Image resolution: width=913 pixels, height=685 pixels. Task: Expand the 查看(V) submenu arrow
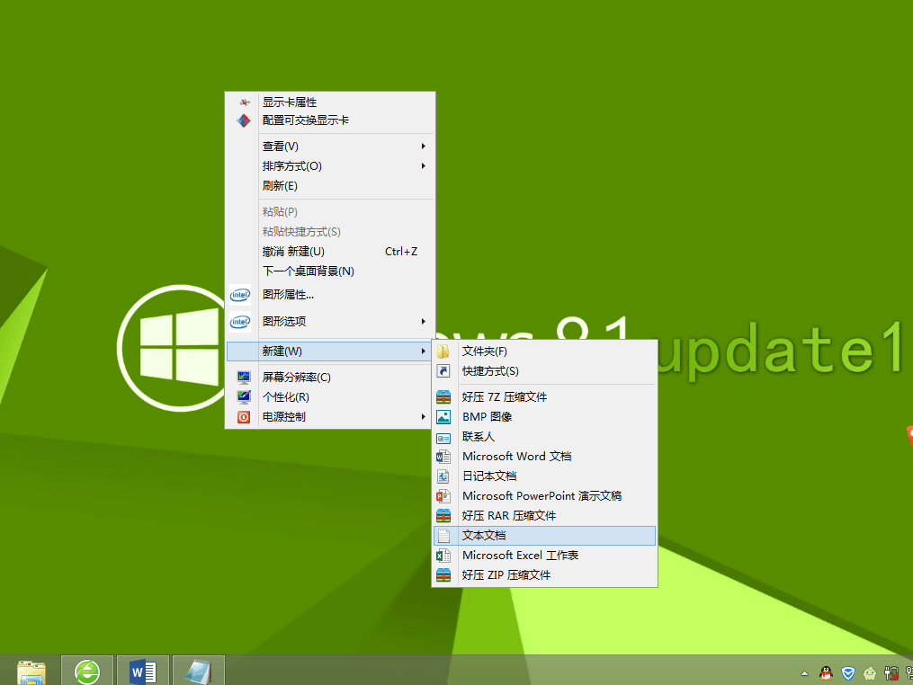(424, 146)
